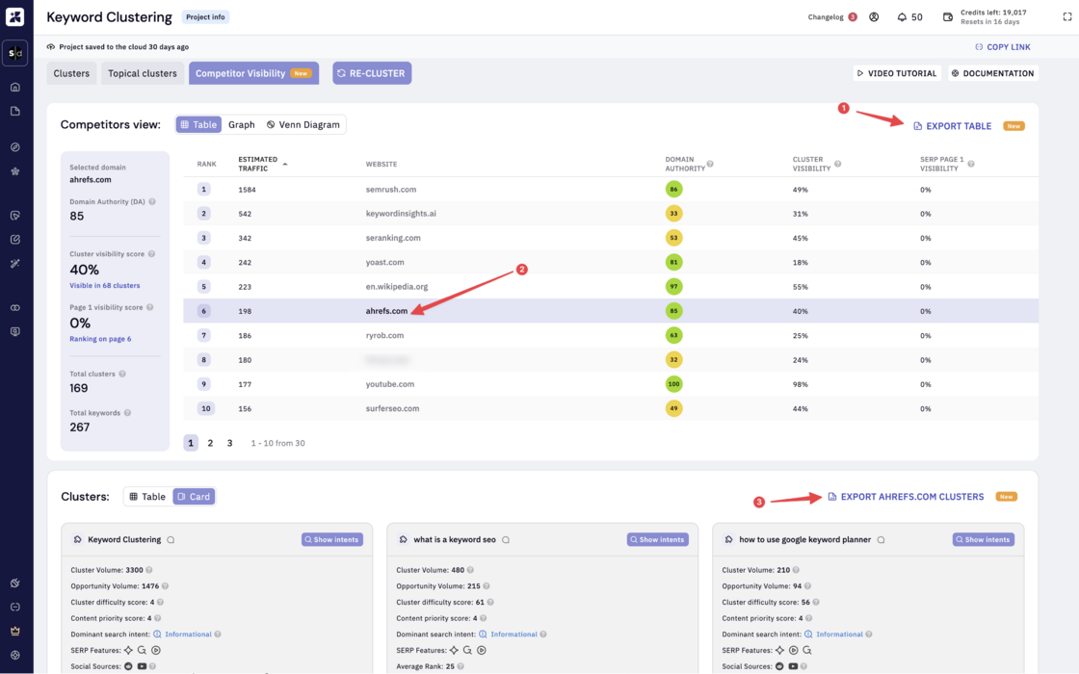Go to page 1 of competitors table
Image resolution: width=1079 pixels, height=674 pixels.
(x=191, y=443)
